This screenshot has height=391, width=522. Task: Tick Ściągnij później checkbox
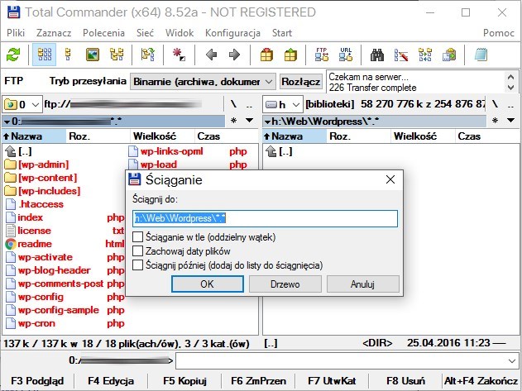coord(137,265)
